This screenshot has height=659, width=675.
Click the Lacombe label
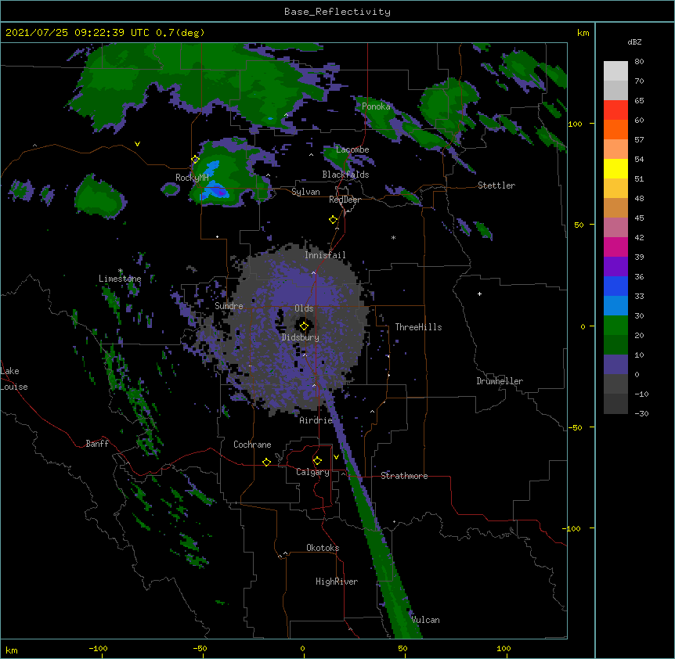[352, 149]
